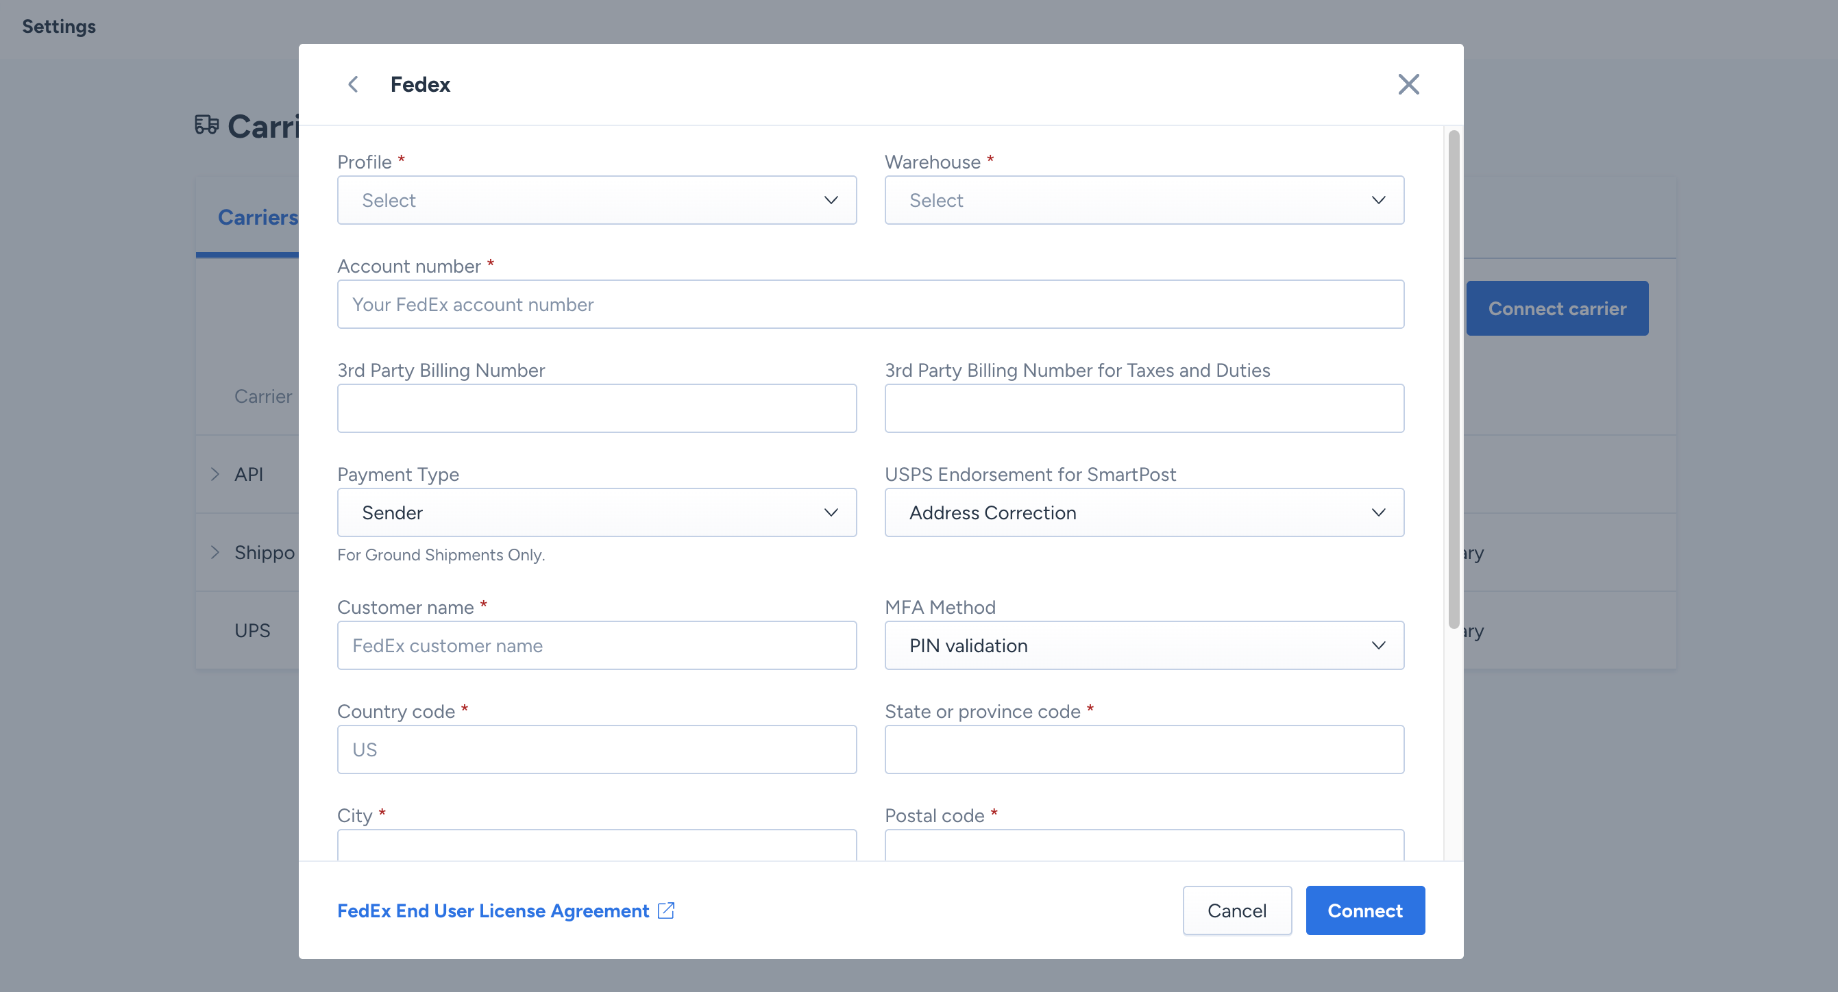
Task: Click the 'For Ground Shipments Only.' note
Action: (x=440, y=554)
